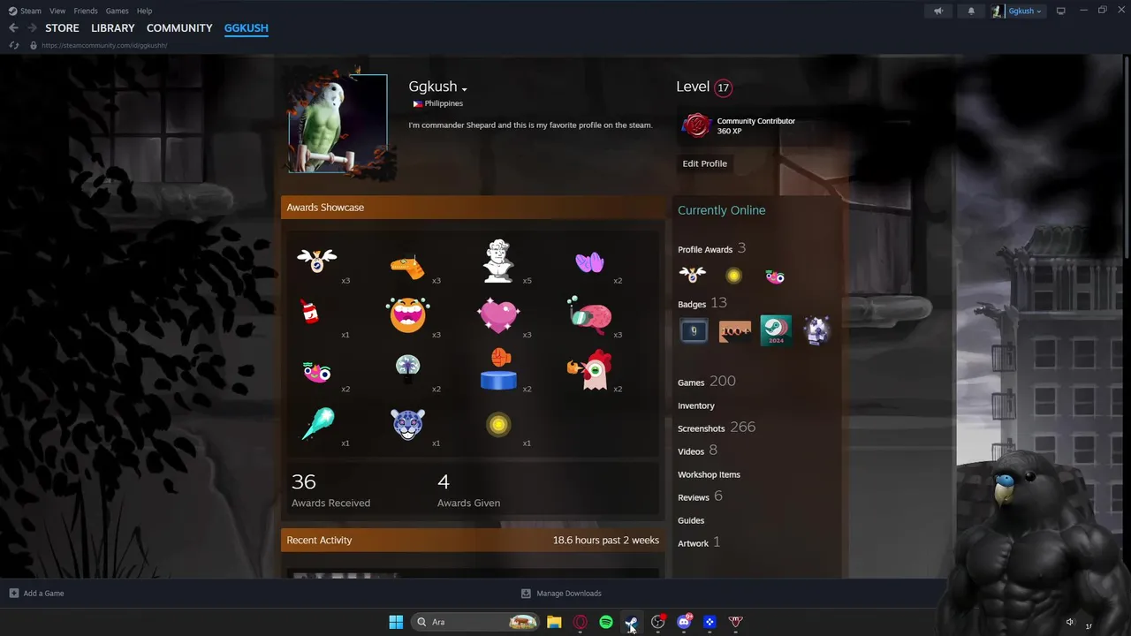This screenshot has width=1131, height=636.
Task: Open the Badges 13 link
Action: point(702,303)
